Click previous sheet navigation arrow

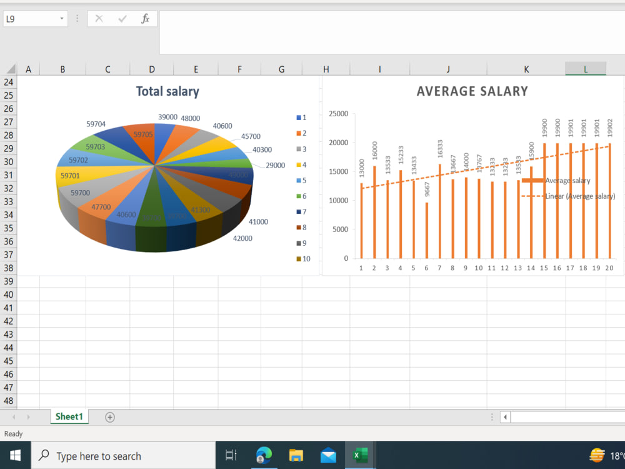coord(14,417)
